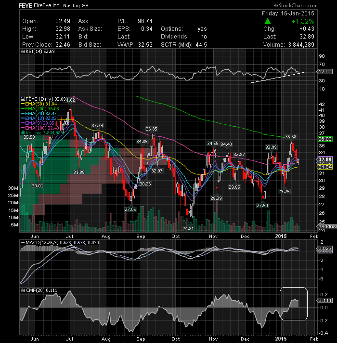Click the CMF(20) 0.111 panel label
Image resolution: width=337 pixels, height=343 pixels.
(x=41, y=290)
